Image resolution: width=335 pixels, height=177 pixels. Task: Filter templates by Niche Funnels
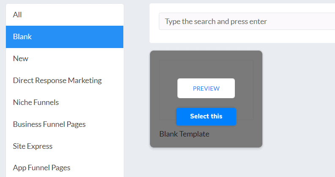pyautogui.click(x=65, y=102)
